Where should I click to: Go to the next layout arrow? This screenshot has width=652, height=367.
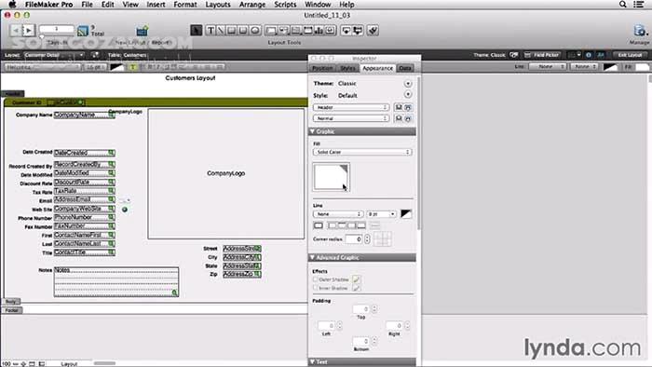pyautogui.click(x=28, y=31)
